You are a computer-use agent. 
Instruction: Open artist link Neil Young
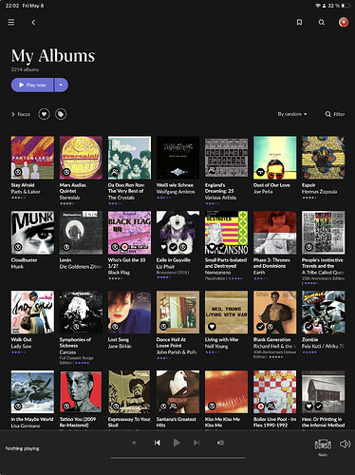pos(216,346)
